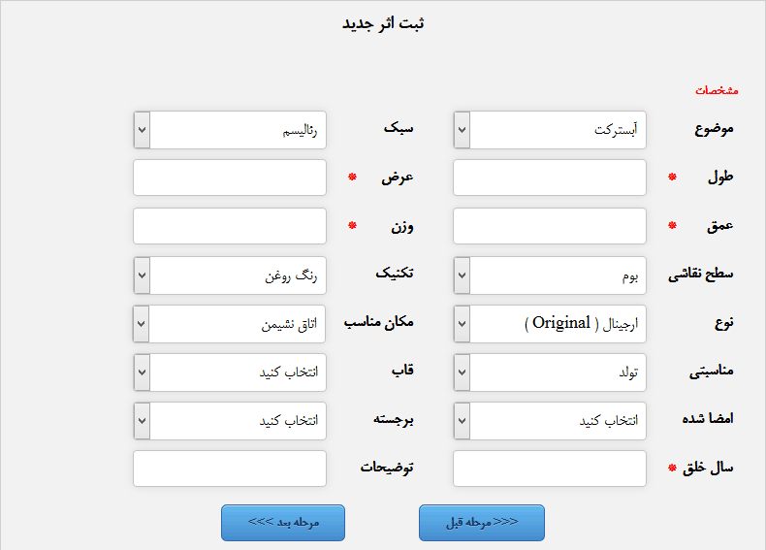Open the امضا شده dropdown

click(550, 420)
